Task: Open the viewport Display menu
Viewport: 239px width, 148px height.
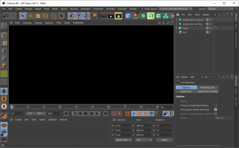Action: coord(38,23)
